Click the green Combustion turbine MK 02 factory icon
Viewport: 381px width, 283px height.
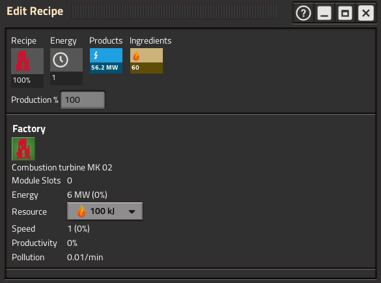(x=23, y=149)
